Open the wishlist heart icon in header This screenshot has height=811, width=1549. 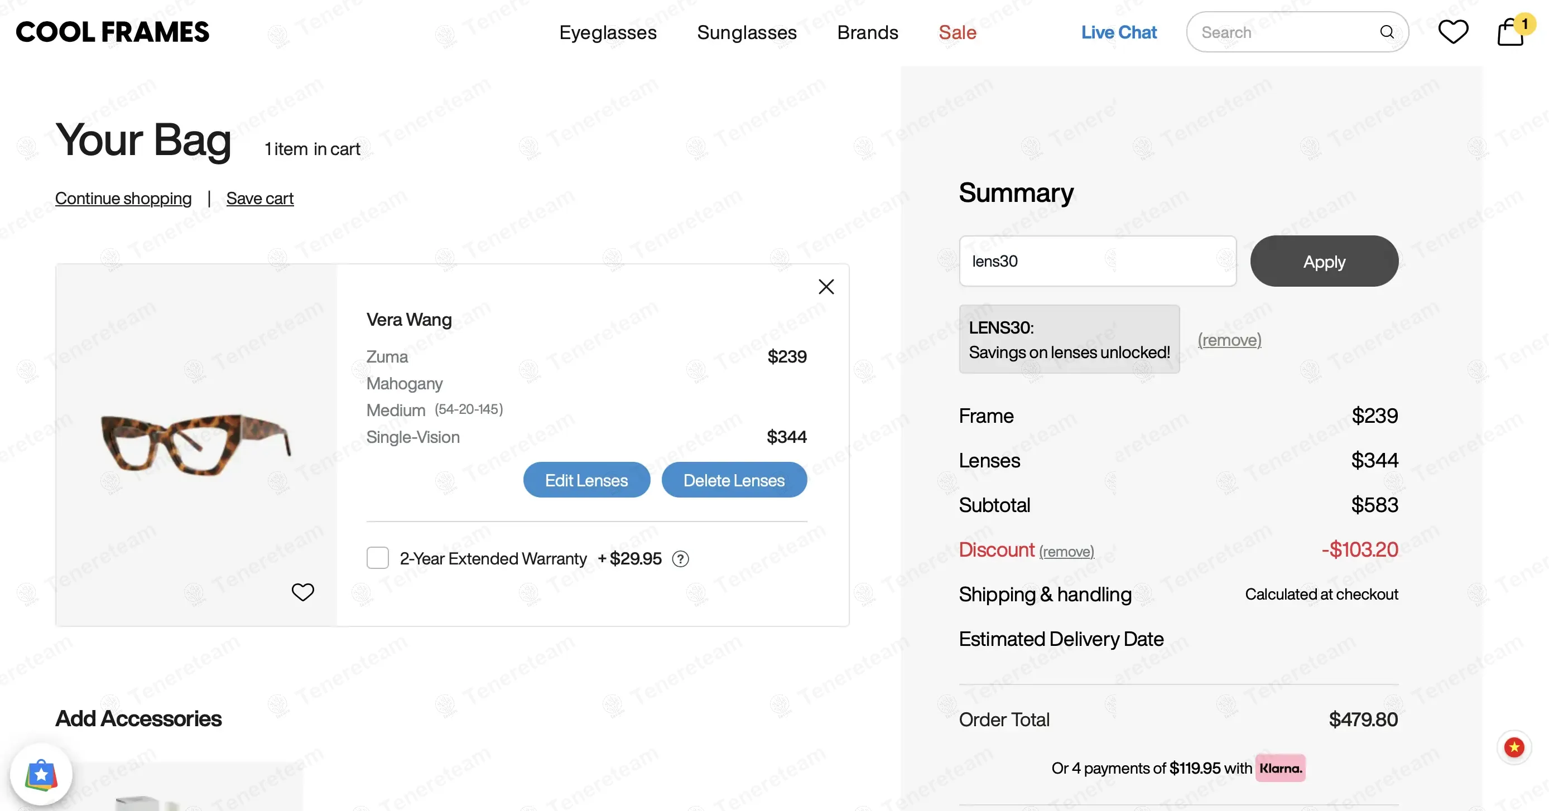[x=1453, y=32]
